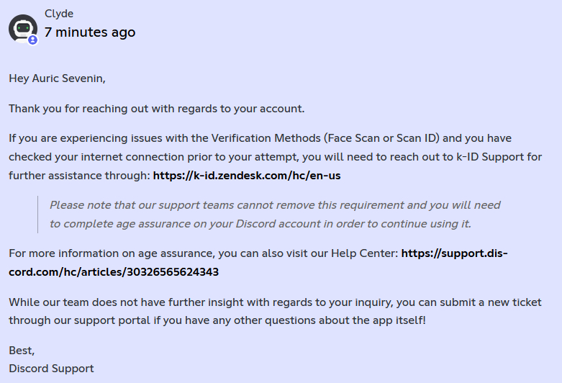Click the "Thank you for reaching out" line
Screen dimensions: 562x383
(x=156, y=109)
